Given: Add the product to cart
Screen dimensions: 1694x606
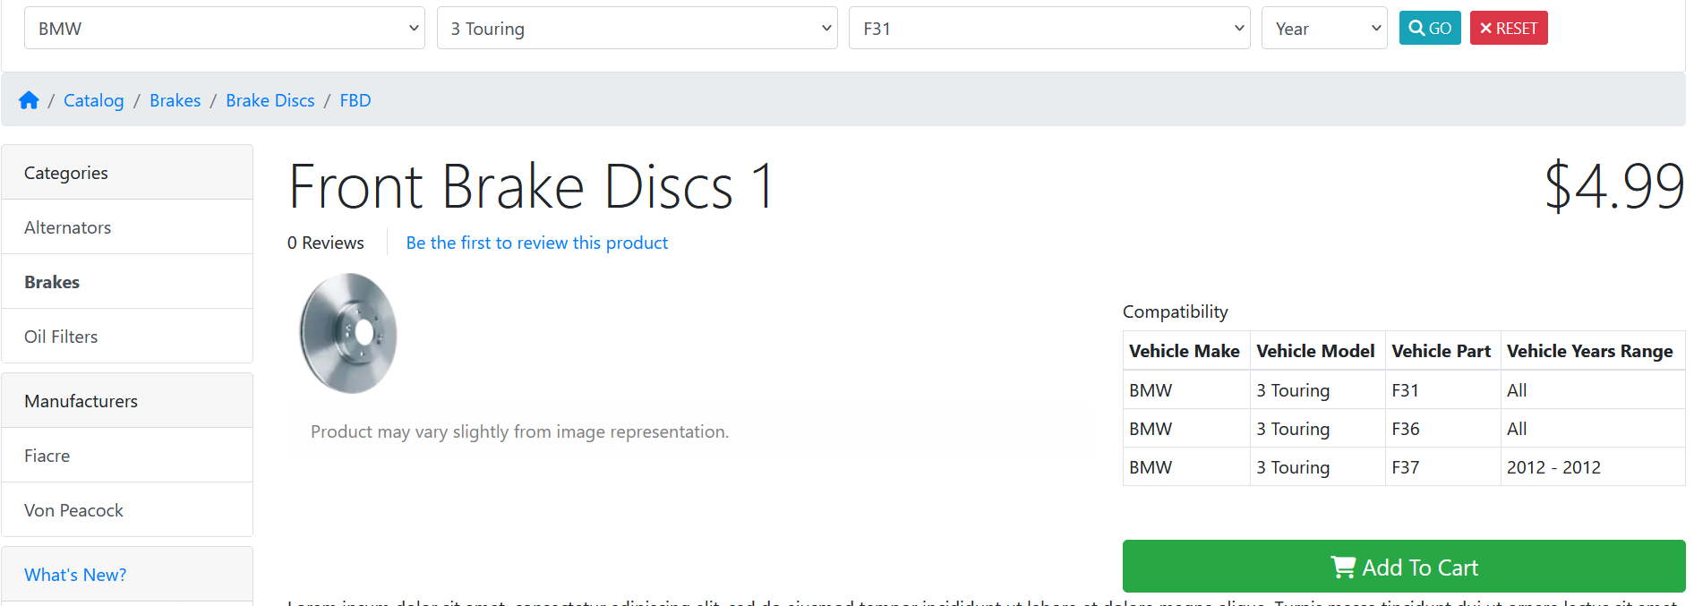Looking at the screenshot, I should point(1404,567).
